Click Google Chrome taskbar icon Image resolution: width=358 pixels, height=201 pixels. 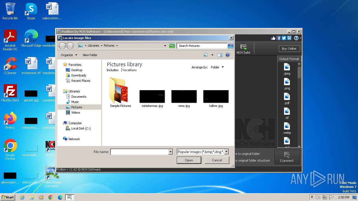click(51, 197)
